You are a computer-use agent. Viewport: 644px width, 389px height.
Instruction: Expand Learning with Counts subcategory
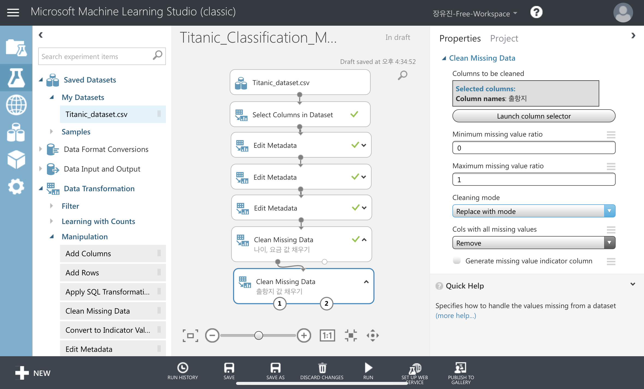coord(52,221)
